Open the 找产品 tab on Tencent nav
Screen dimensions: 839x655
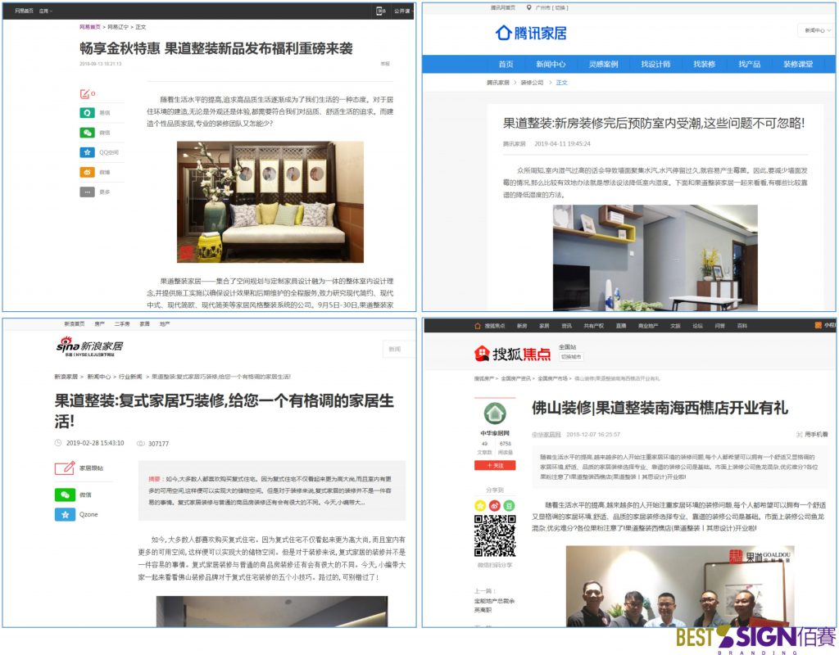click(x=749, y=64)
